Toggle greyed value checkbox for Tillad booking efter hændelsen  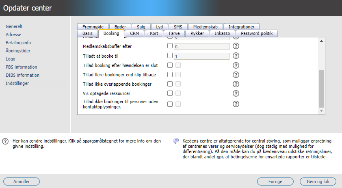click(178, 65)
